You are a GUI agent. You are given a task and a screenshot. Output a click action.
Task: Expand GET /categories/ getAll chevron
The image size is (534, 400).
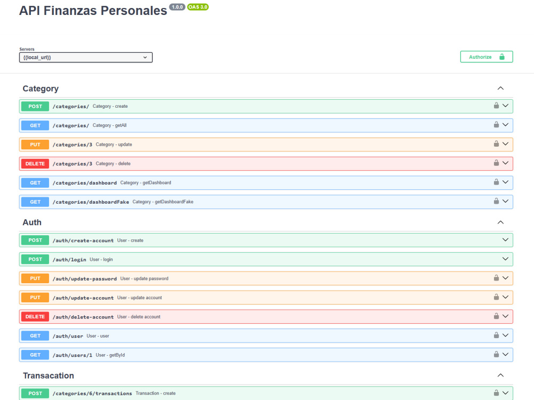505,125
